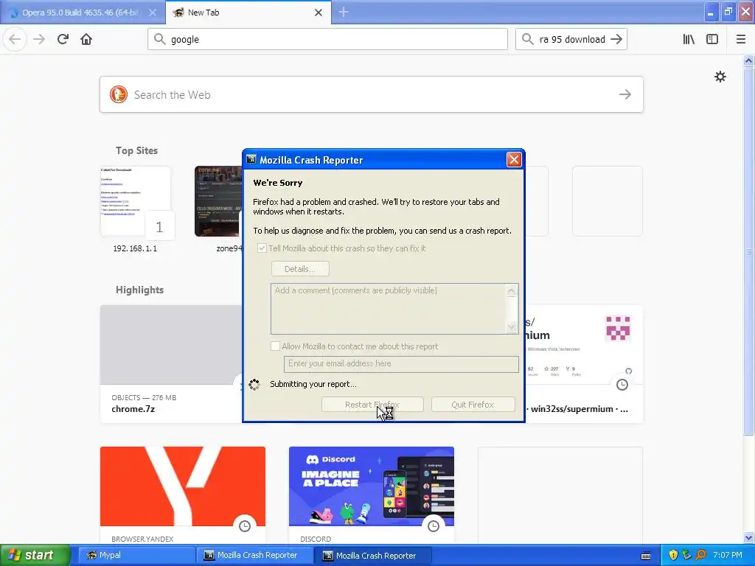Screen dimensions: 755x566
Task: Submit search with the search bar arrow
Action: pyautogui.click(x=616, y=39)
